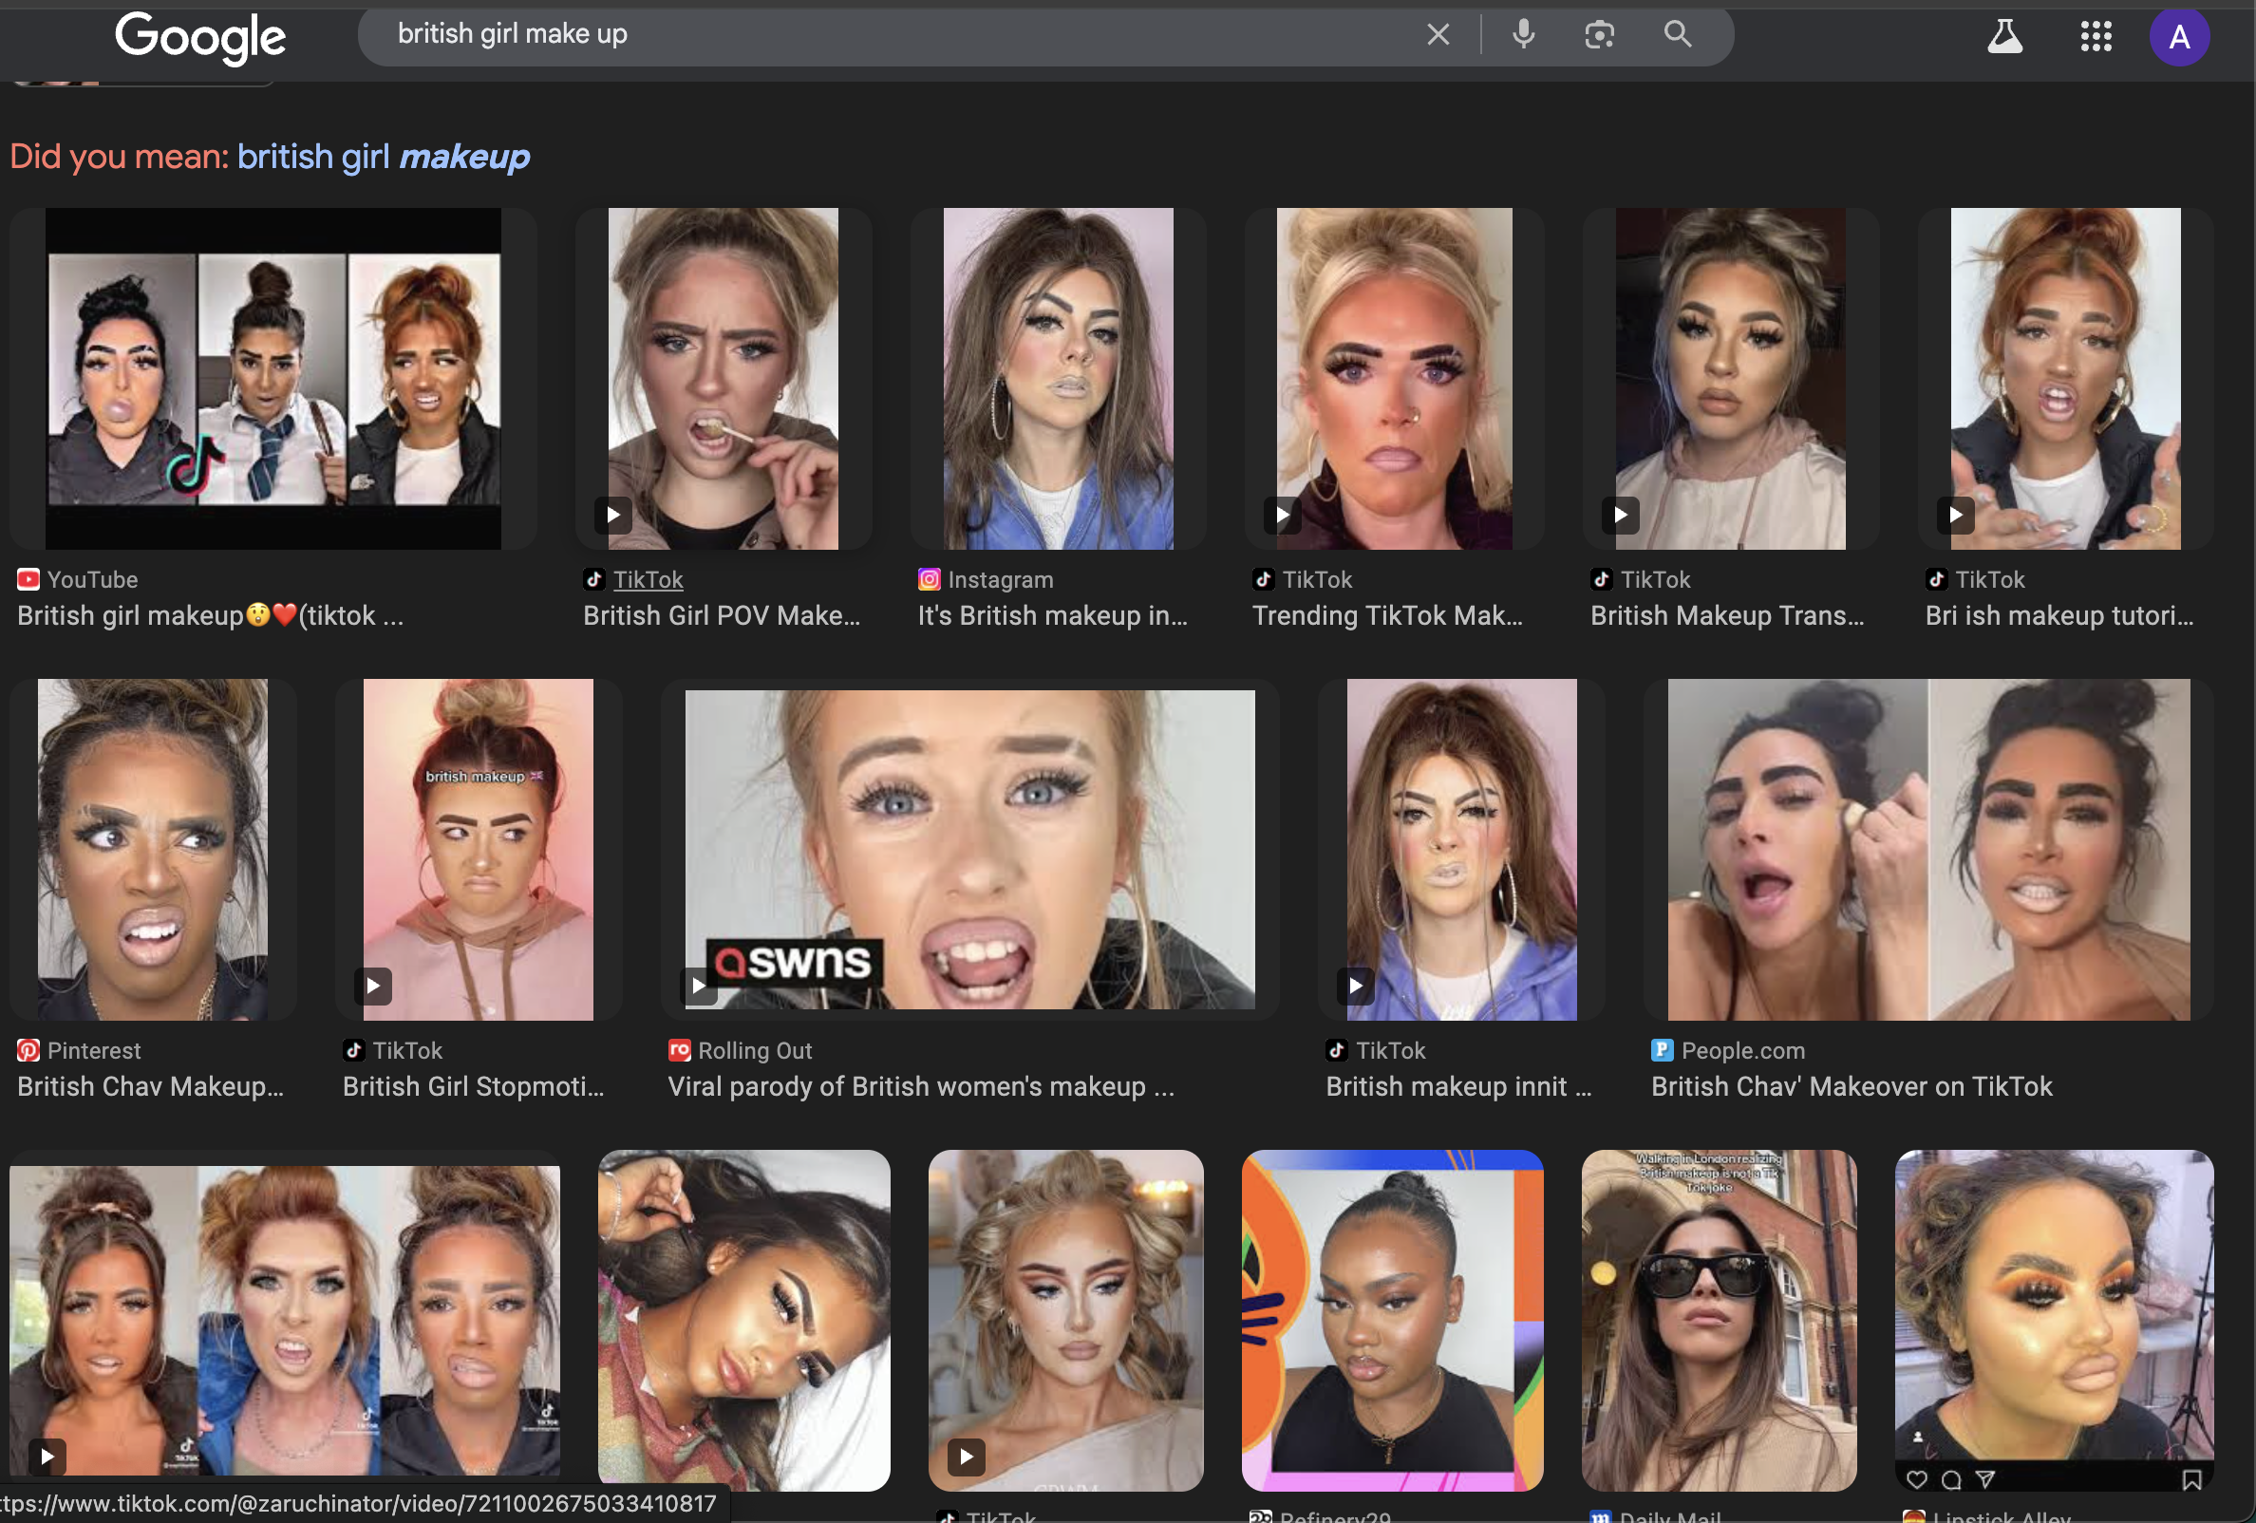Screen dimensions: 2256x1523
Task: Play the Trending TikTok Mak... video
Action: tap(1393, 379)
